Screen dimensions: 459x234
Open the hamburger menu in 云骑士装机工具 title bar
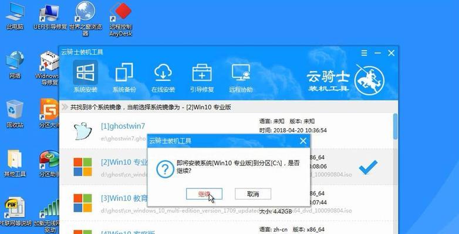[x=364, y=53]
